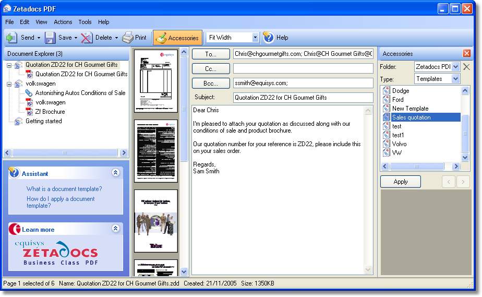The image size is (482, 297).
Task: Open the Type Templates dropdown
Action: 455,79
